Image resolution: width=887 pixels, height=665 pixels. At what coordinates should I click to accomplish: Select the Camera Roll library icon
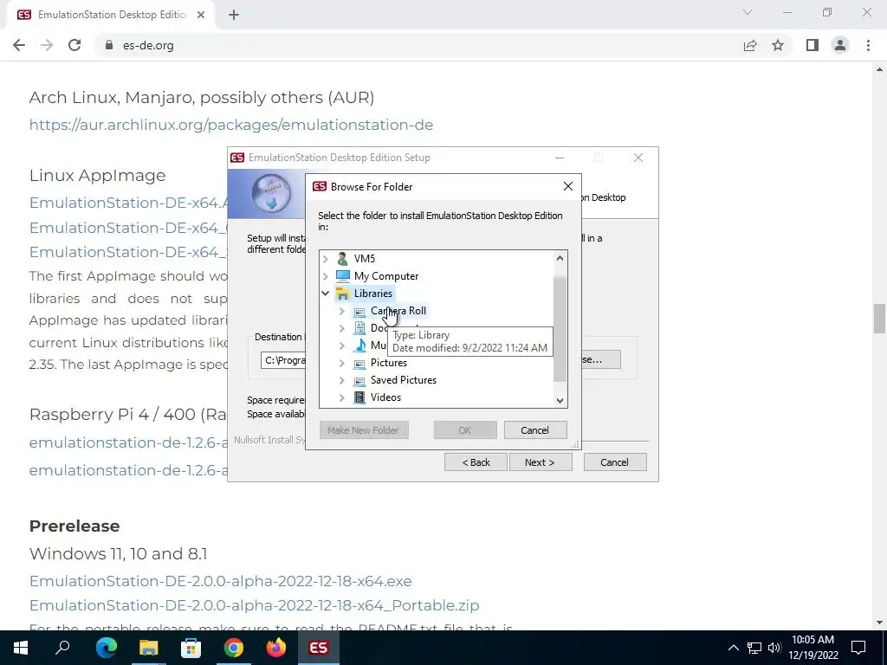pyautogui.click(x=359, y=312)
